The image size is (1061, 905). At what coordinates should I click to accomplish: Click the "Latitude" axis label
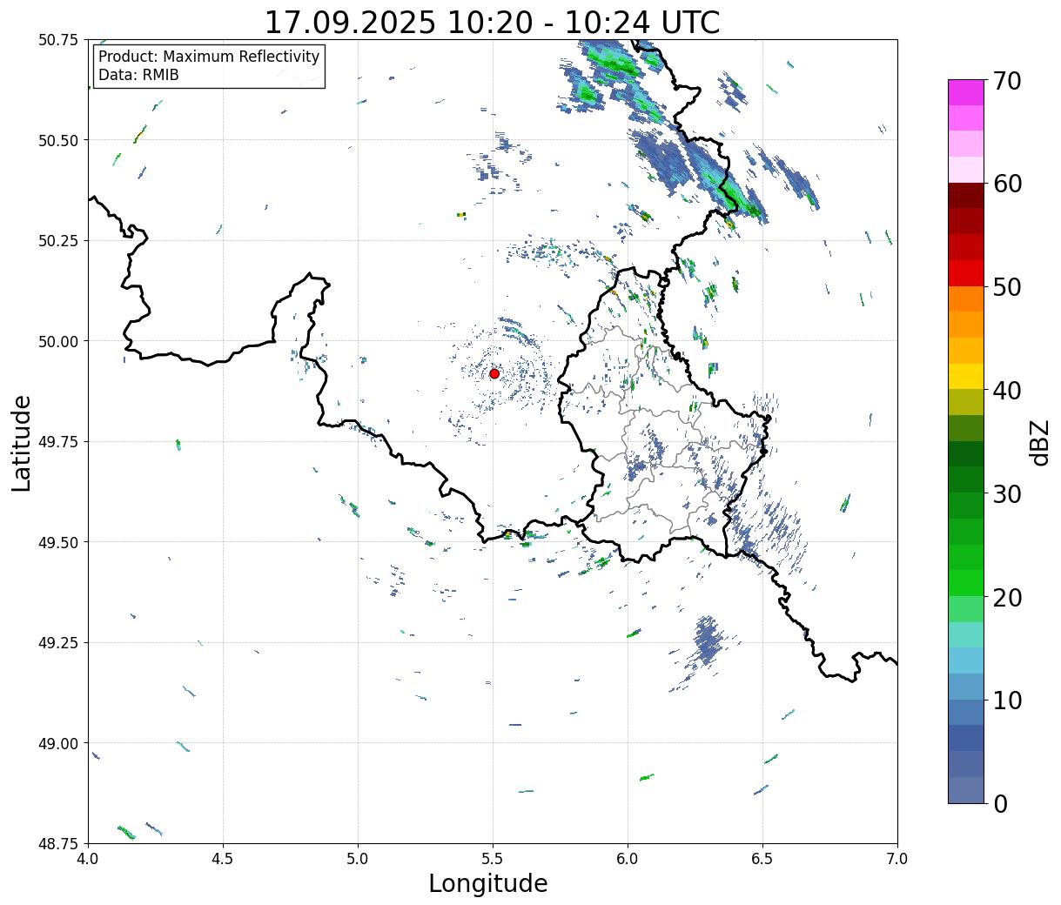[22, 443]
